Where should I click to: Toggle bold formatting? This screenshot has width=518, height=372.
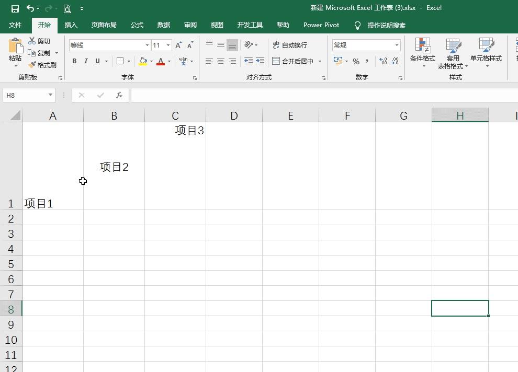pyautogui.click(x=74, y=61)
